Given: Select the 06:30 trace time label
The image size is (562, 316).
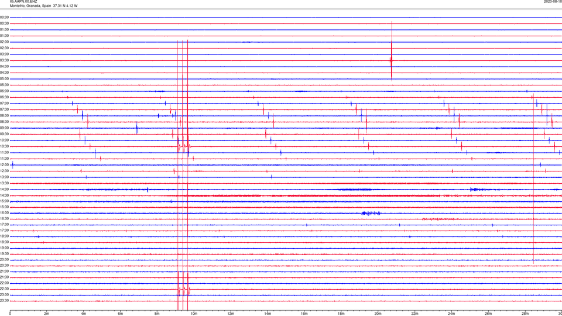Looking at the screenshot, I should pyautogui.click(x=4, y=97).
